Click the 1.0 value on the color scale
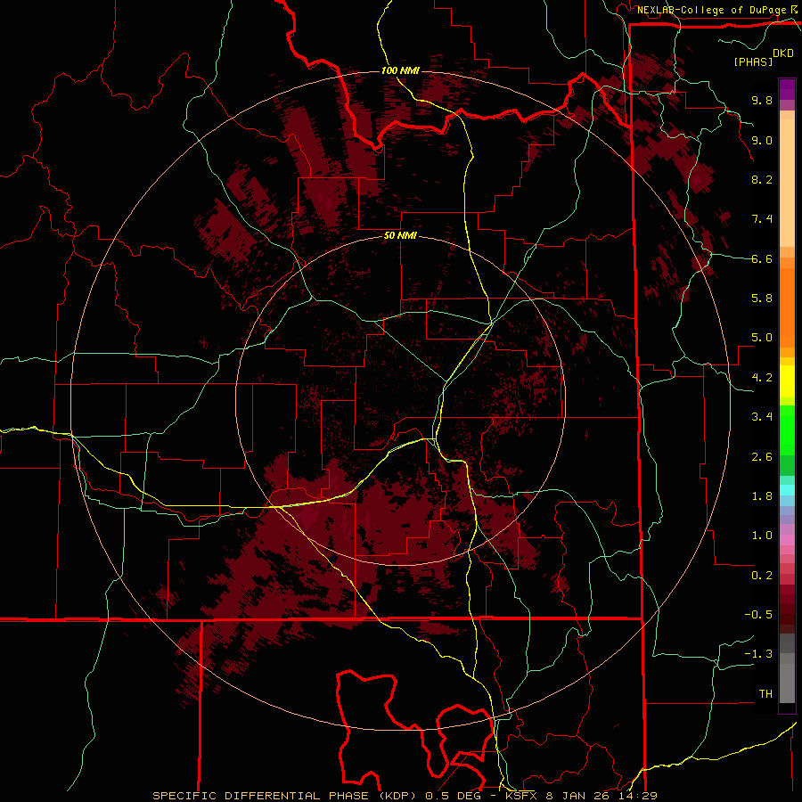802x802 pixels. point(762,536)
